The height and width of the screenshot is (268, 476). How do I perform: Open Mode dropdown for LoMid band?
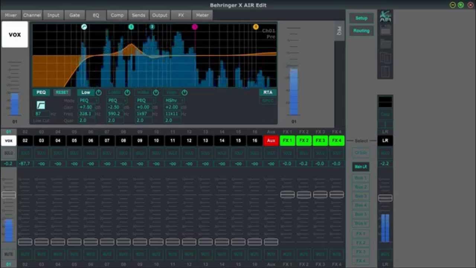117,100
